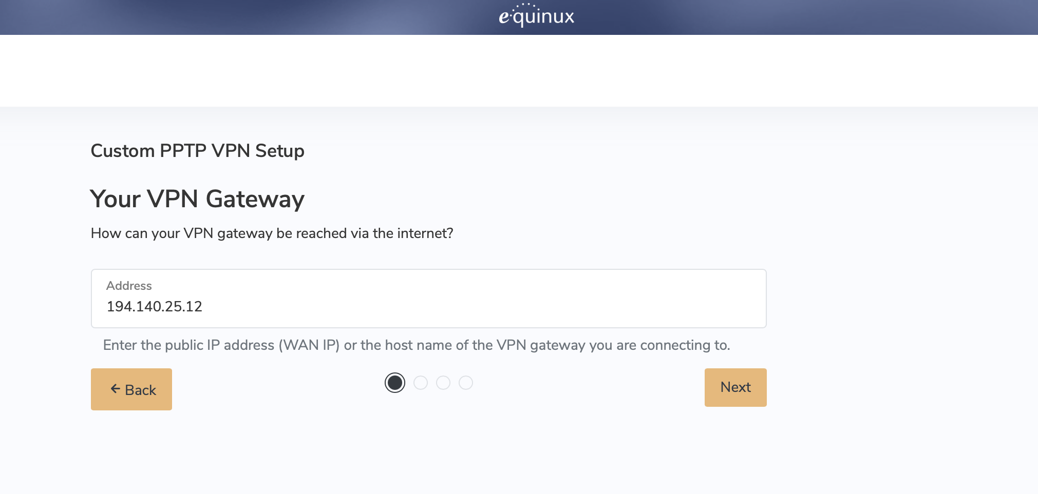The image size is (1038, 494).
Task: Click the Custom PPTP VPN Setup title
Action: pyautogui.click(x=197, y=150)
